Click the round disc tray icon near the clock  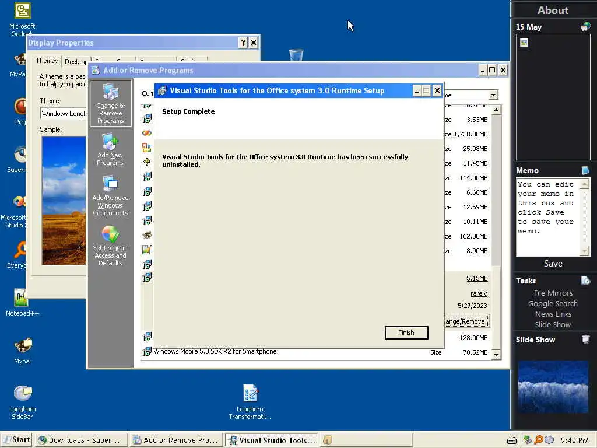549,440
